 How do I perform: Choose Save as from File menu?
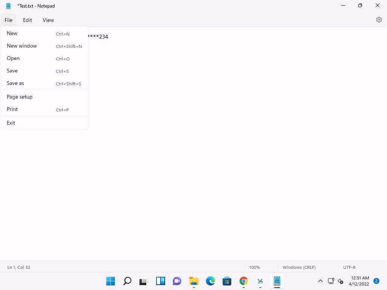pos(15,83)
